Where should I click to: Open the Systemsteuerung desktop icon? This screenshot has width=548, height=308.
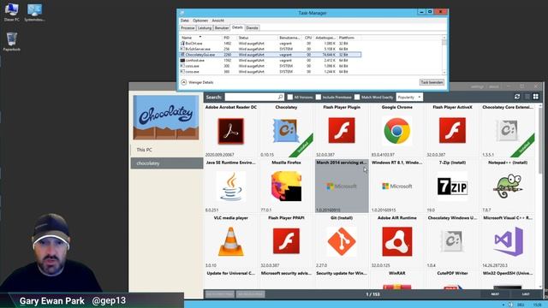(x=34, y=12)
